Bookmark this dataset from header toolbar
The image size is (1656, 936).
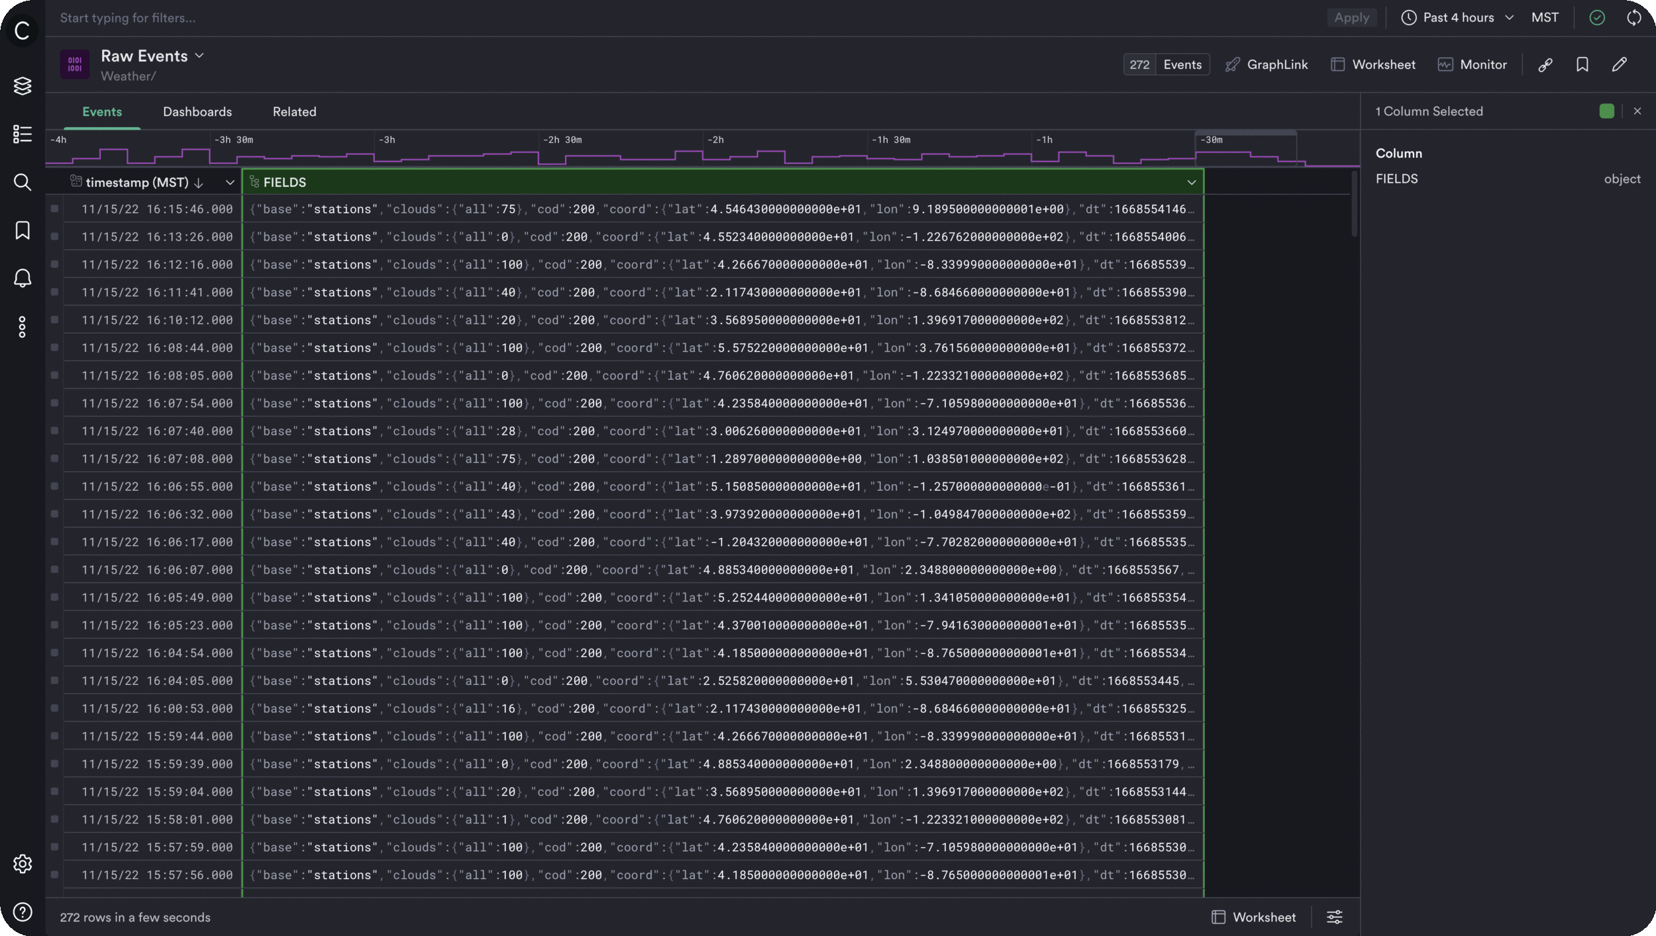pos(1582,65)
